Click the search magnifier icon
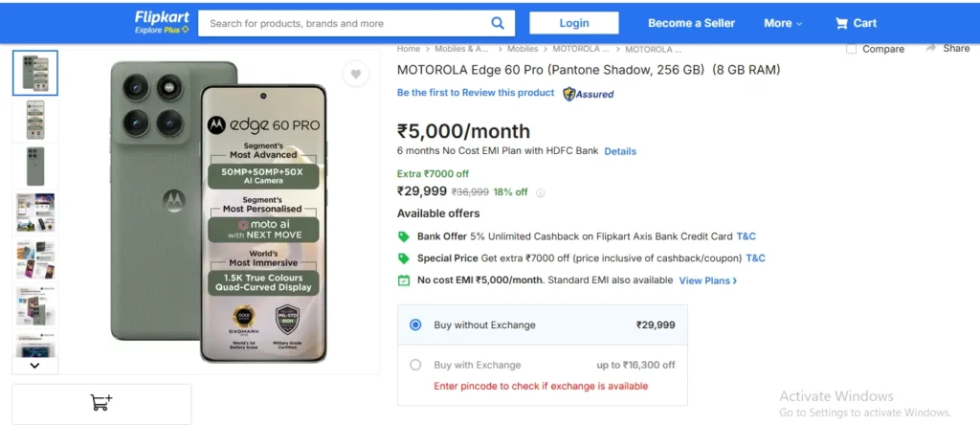The image size is (980, 425). tap(498, 23)
